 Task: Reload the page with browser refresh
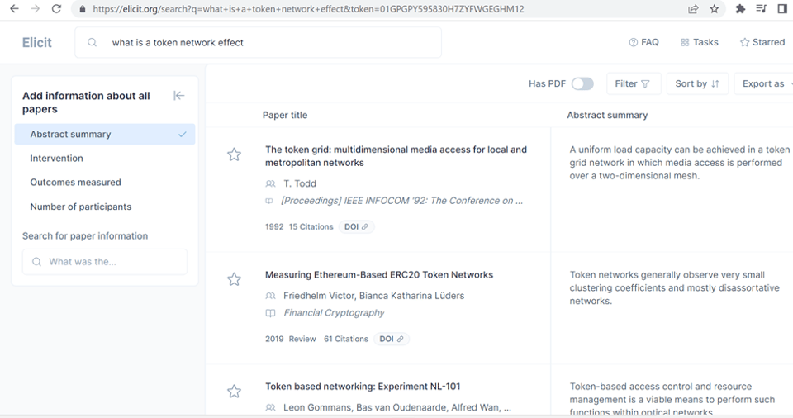(x=56, y=9)
